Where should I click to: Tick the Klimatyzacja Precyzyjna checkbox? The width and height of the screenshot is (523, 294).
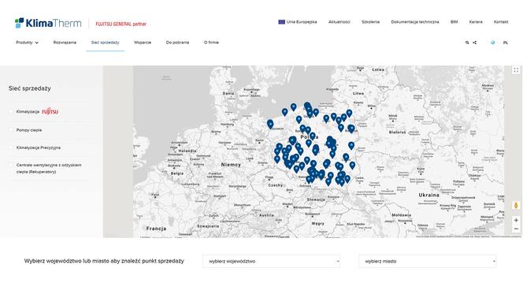11,147
